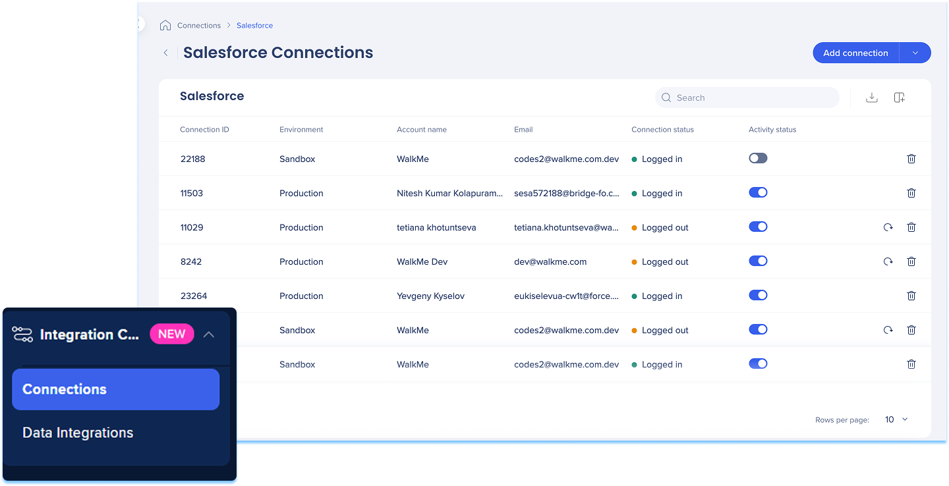
Task: Sort by the Environment column header
Action: pos(301,130)
